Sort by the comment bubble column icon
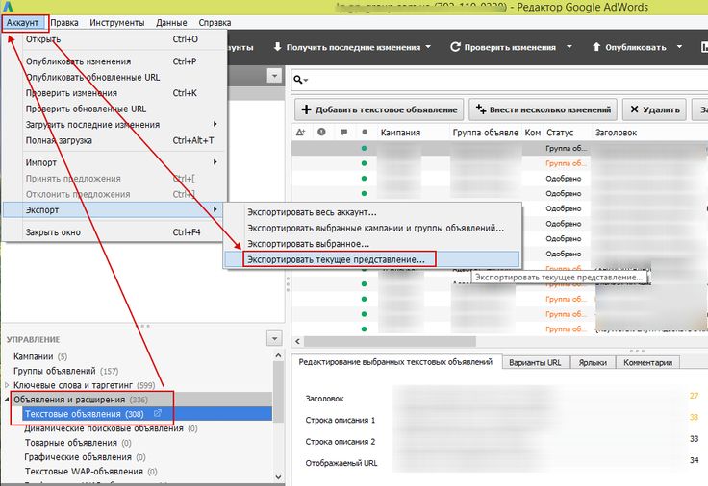 343,133
